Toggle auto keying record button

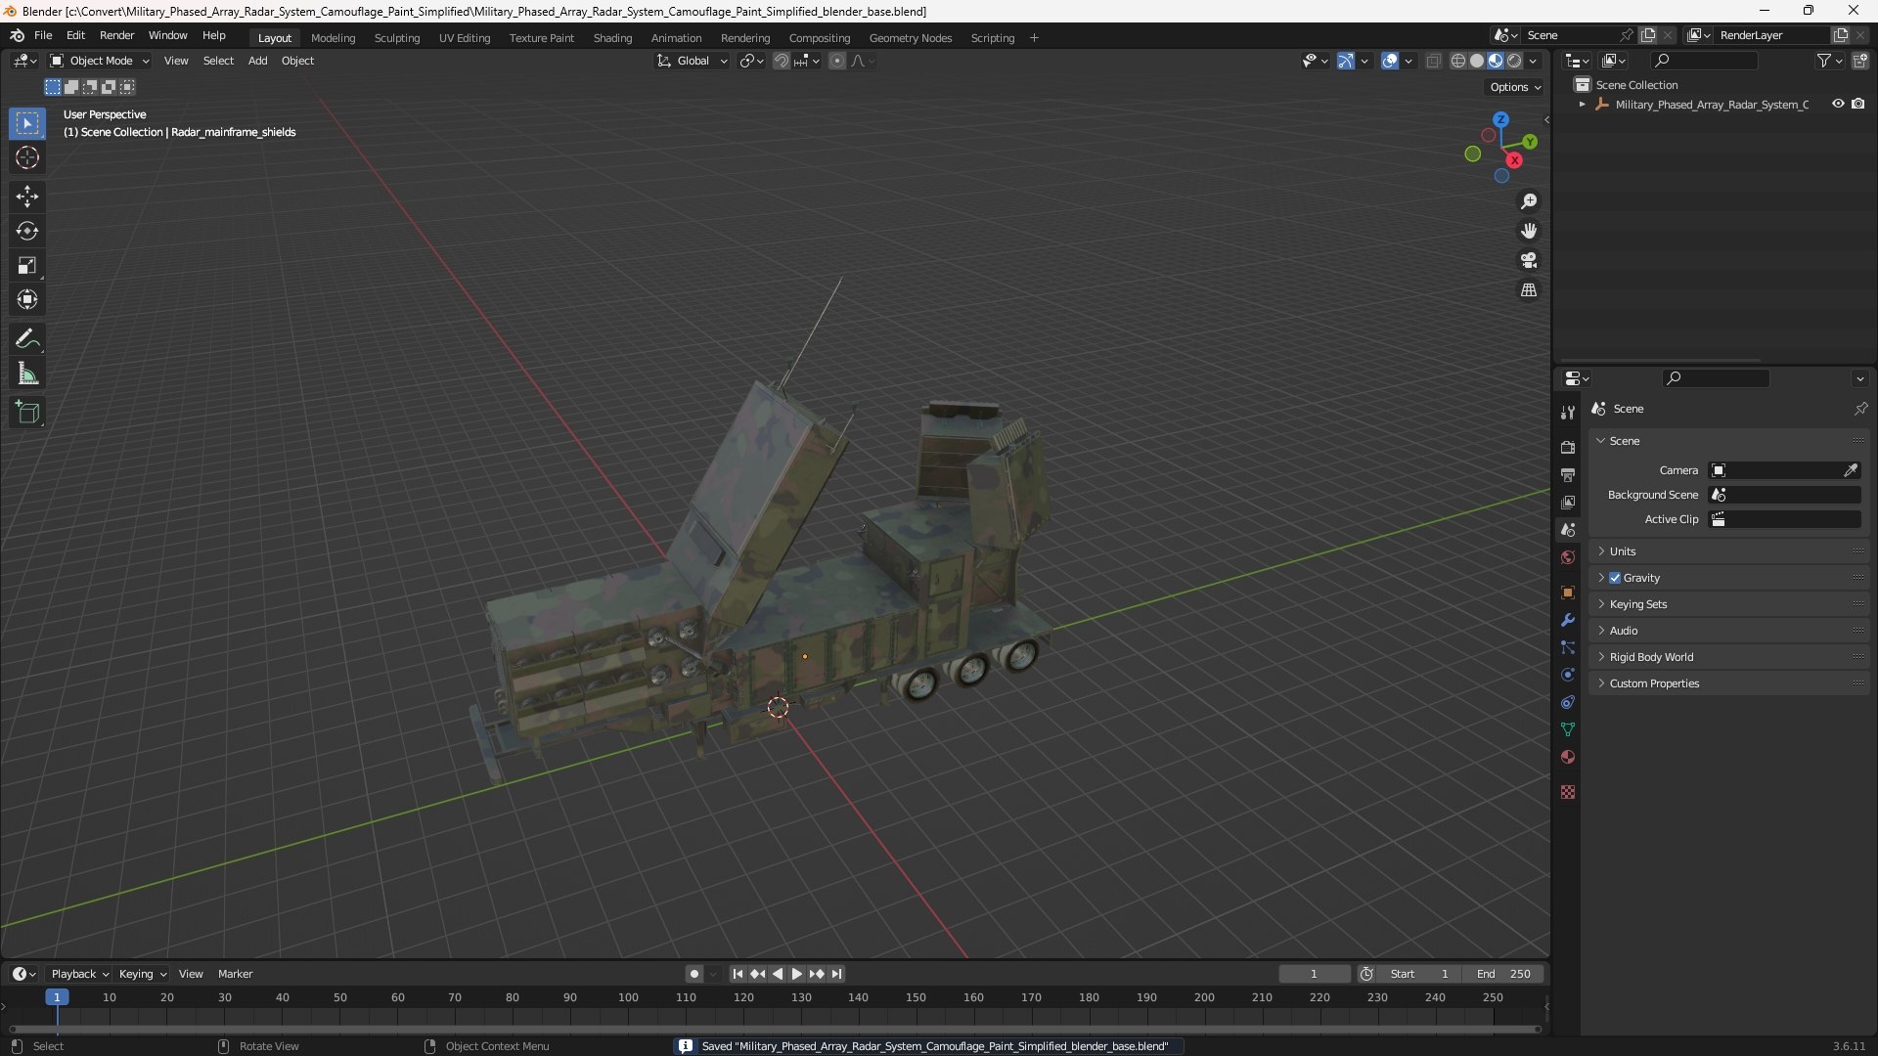(x=693, y=974)
